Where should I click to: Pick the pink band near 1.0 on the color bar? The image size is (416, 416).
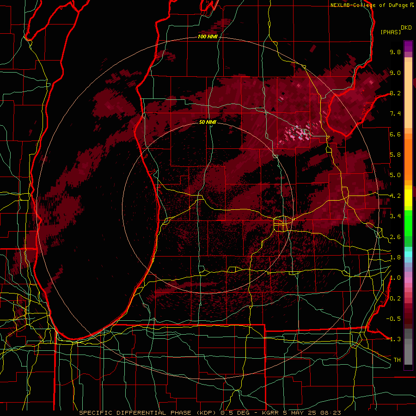click(408, 280)
